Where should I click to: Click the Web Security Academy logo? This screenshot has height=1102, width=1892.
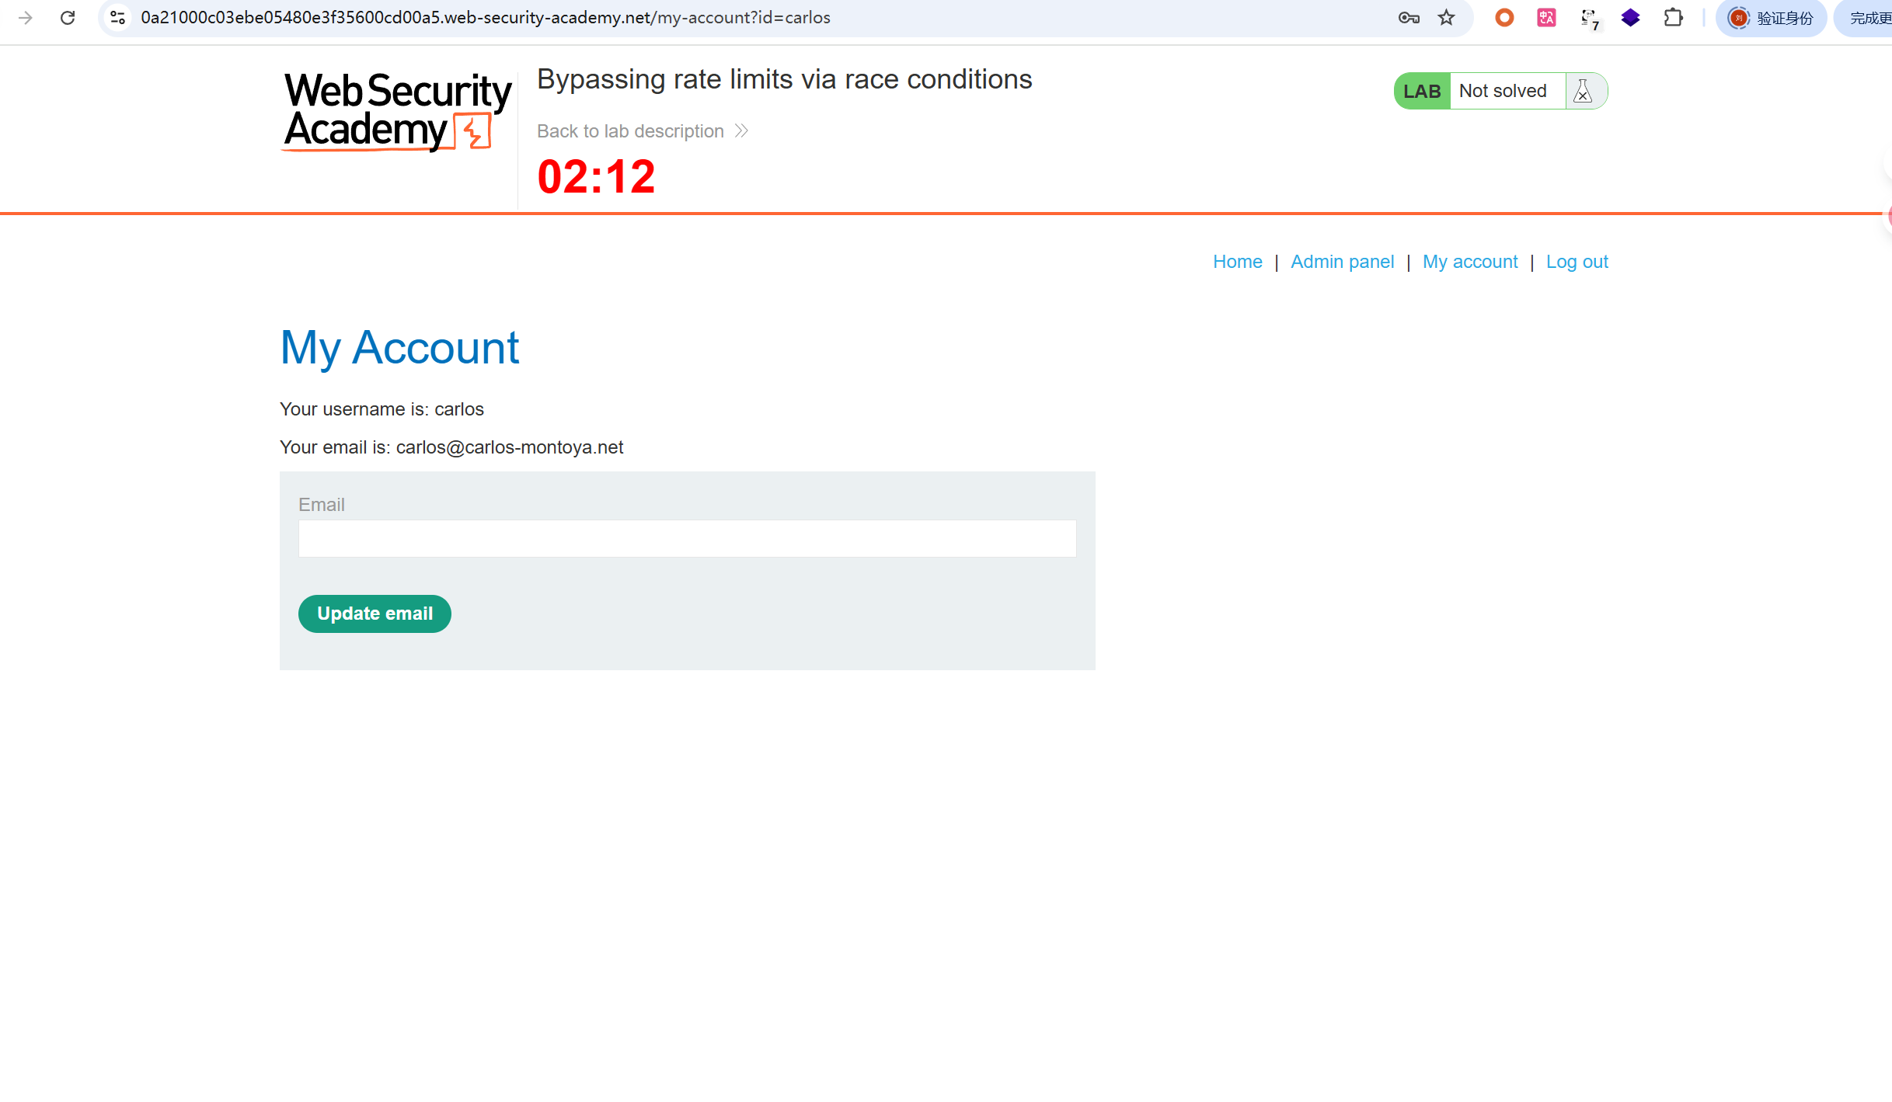click(397, 110)
